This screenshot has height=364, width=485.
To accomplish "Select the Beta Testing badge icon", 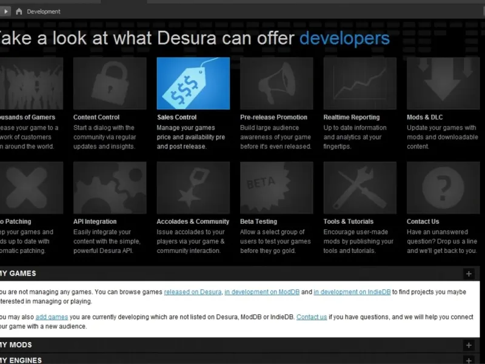I will (x=276, y=187).
